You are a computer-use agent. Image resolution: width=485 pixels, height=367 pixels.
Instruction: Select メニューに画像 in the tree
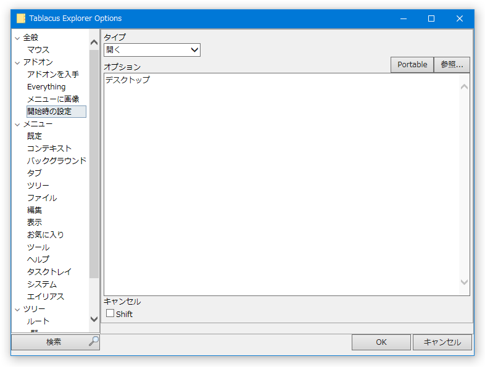pos(53,99)
